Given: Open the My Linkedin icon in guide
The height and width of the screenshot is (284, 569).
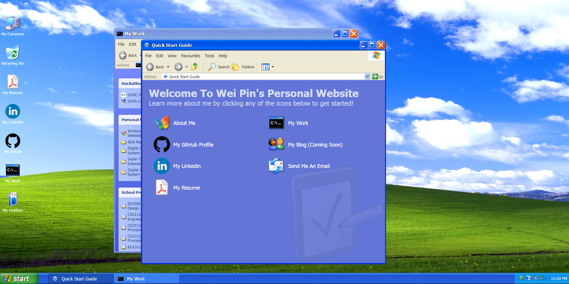Looking at the screenshot, I should click(162, 166).
